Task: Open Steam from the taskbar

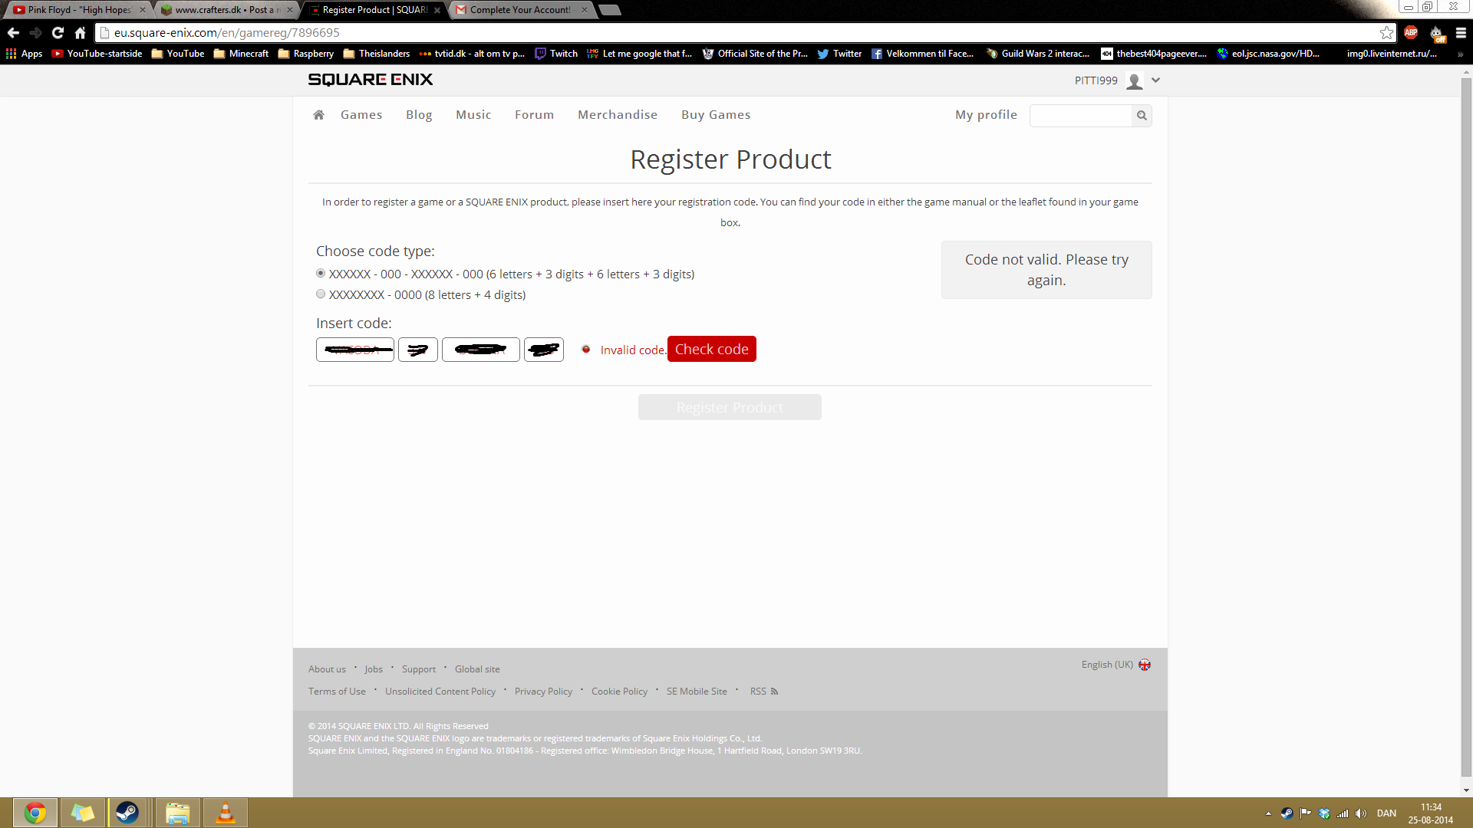Action: 127,813
